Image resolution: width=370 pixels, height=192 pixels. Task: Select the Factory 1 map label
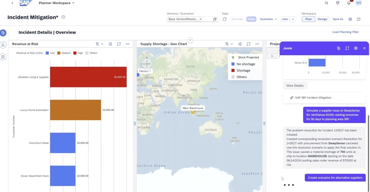(145, 71)
